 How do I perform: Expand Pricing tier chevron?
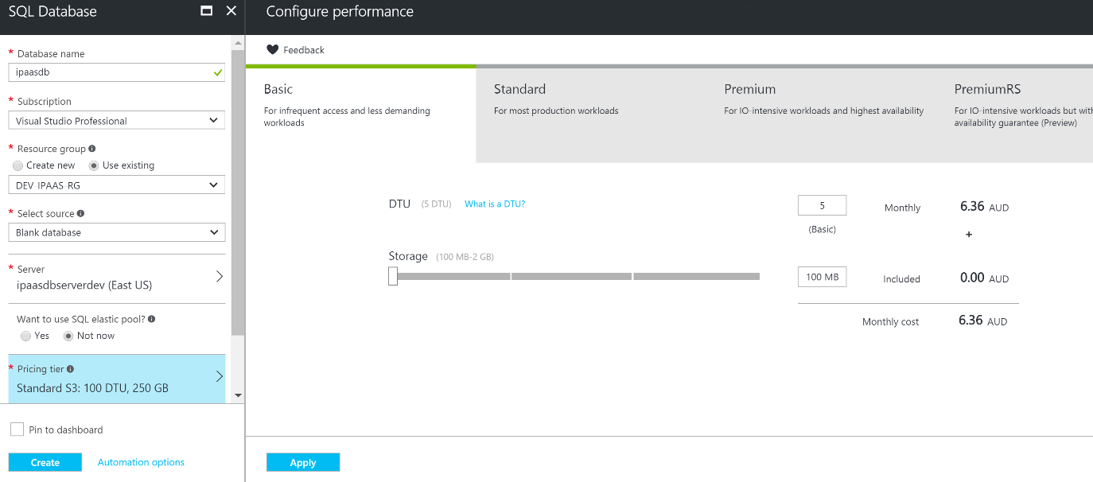coord(220,376)
